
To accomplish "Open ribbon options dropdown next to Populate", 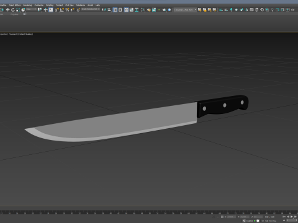I will [25, 14].
